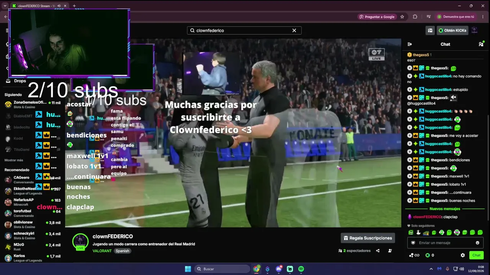Open the Kick shop icon beside Obtén KICKs
Viewport: 490px width, 275px height.
pos(430,31)
